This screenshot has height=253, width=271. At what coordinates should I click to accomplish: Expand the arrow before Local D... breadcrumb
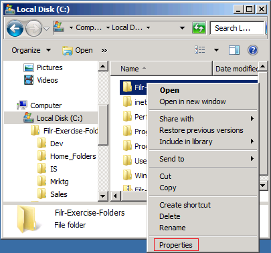(x=108, y=28)
